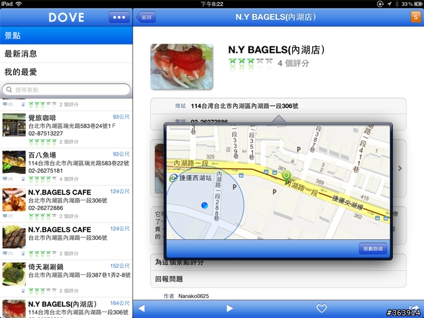Select the 倚天涮涮鍋 list entry title

tap(46, 267)
